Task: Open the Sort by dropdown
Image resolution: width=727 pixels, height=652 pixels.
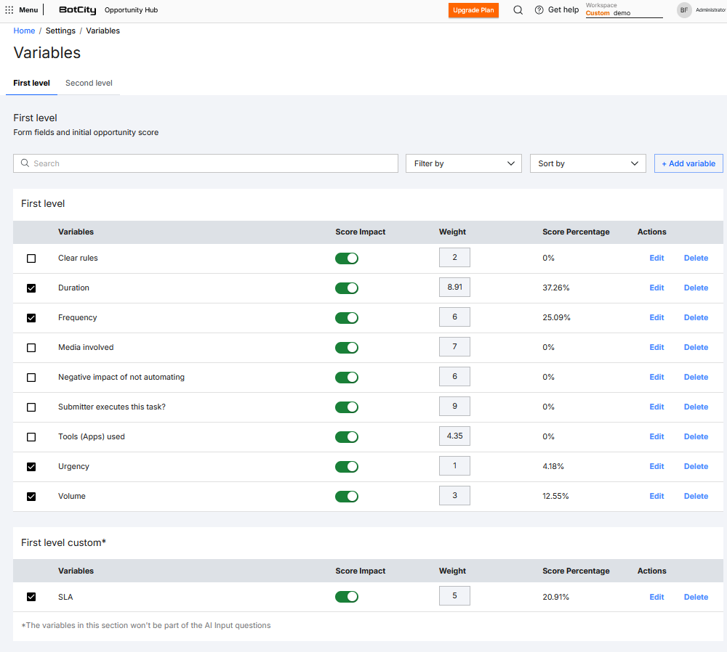Action: pos(587,163)
